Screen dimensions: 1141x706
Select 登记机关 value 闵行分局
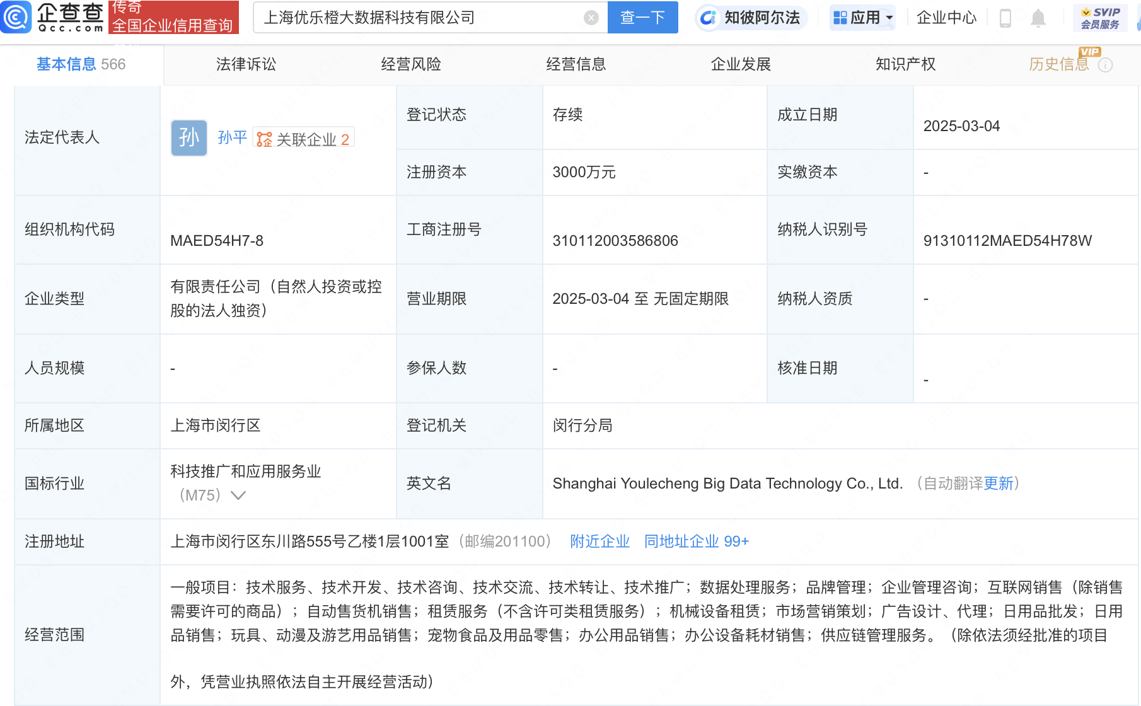coord(582,425)
